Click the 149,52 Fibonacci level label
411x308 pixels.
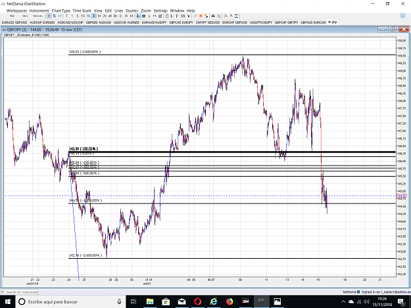85,52
